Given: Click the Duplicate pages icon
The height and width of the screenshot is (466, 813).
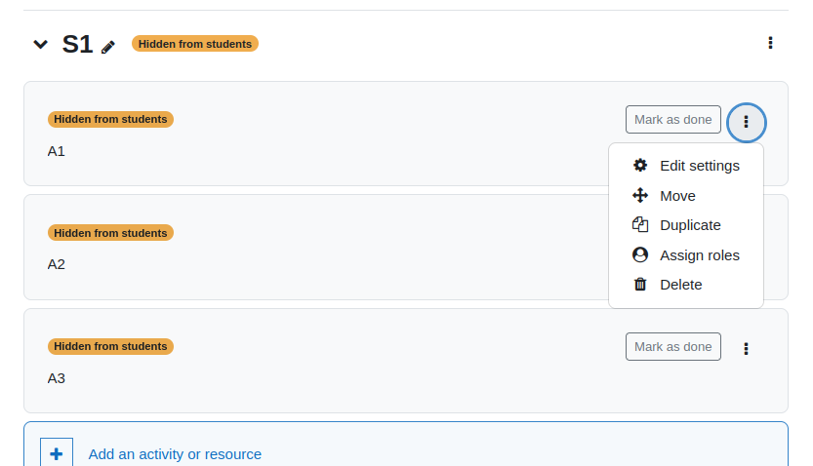Looking at the screenshot, I should click(640, 225).
